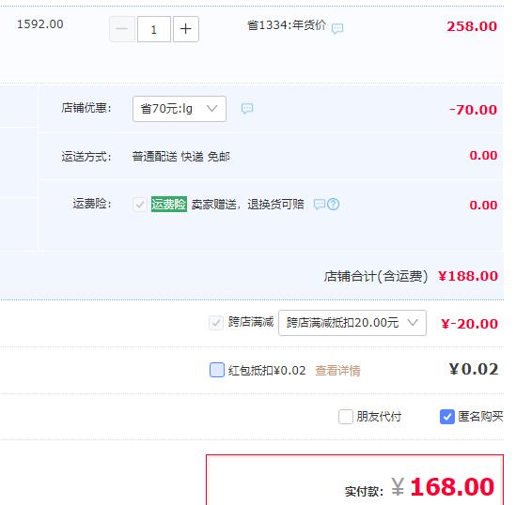The image size is (516, 505).
Task: Open comment icon beside 年货价
Action: point(337,28)
